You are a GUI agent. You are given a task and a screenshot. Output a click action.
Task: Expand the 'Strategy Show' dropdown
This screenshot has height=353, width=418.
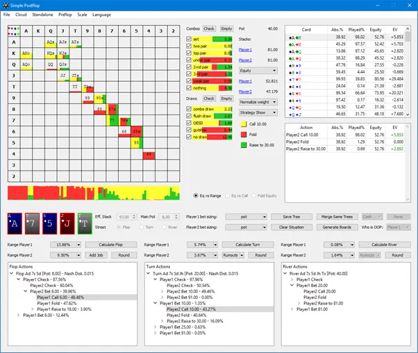258,112
